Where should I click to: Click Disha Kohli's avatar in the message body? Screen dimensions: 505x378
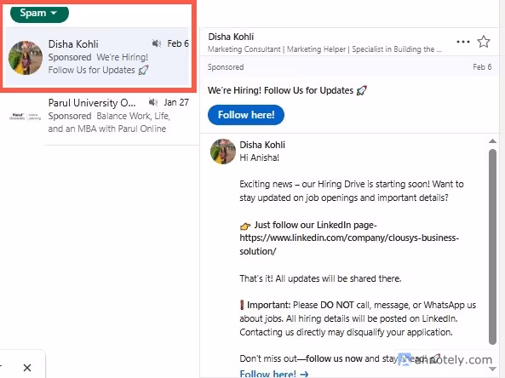223,152
